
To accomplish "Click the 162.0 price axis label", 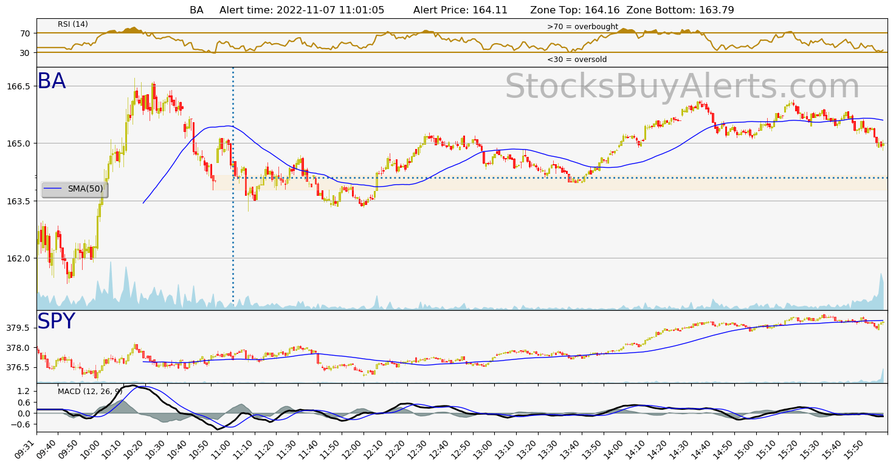I will (19, 258).
